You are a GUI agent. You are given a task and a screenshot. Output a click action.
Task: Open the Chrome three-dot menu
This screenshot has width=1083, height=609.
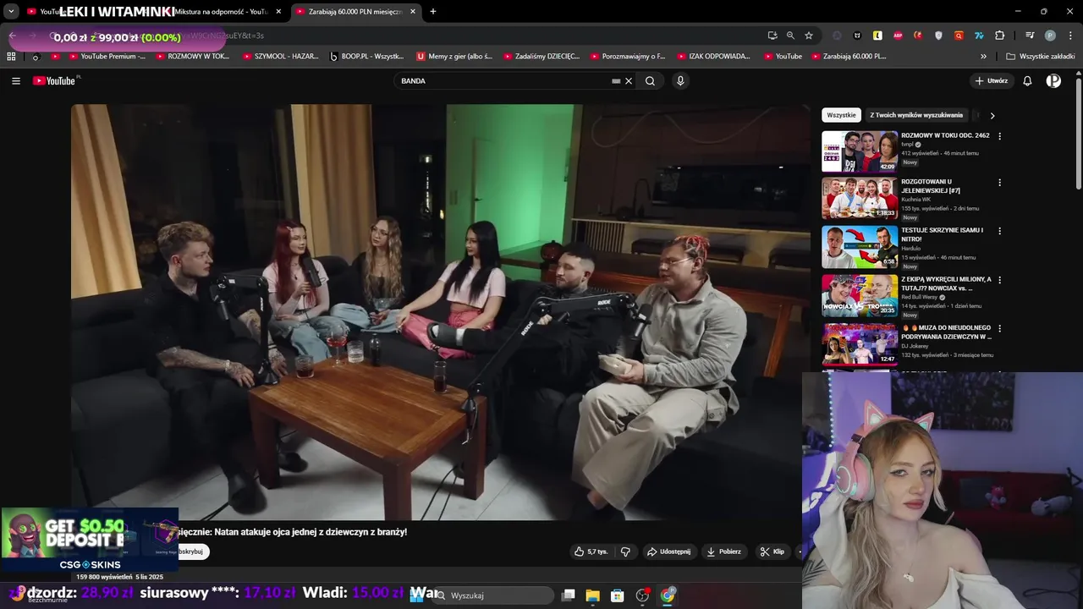point(1070,36)
